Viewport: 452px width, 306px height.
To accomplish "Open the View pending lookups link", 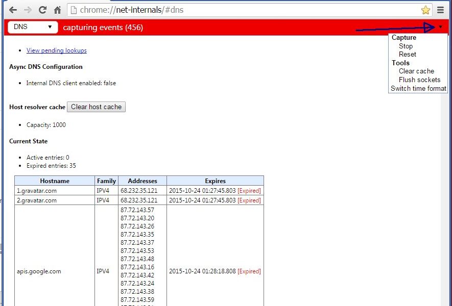I will coord(56,50).
